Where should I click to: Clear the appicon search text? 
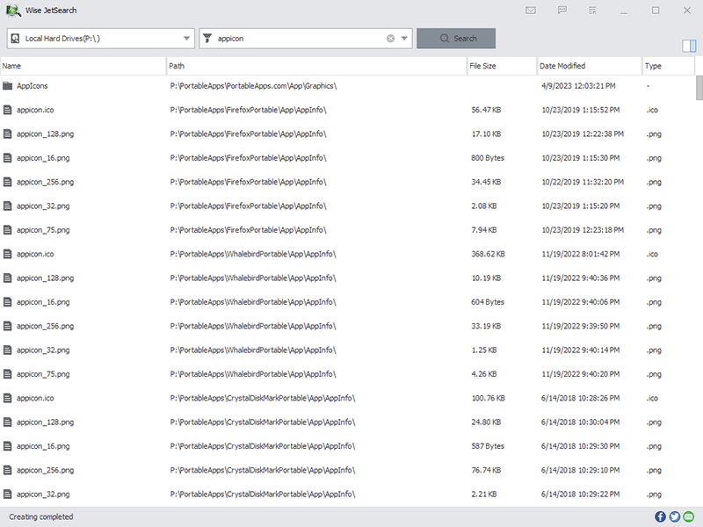(390, 39)
